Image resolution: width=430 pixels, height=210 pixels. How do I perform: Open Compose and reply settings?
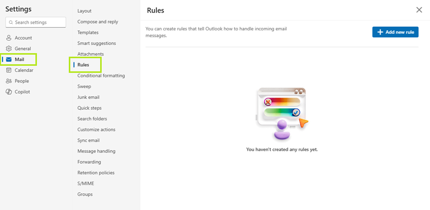pyautogui.click(x=98, y=22)
